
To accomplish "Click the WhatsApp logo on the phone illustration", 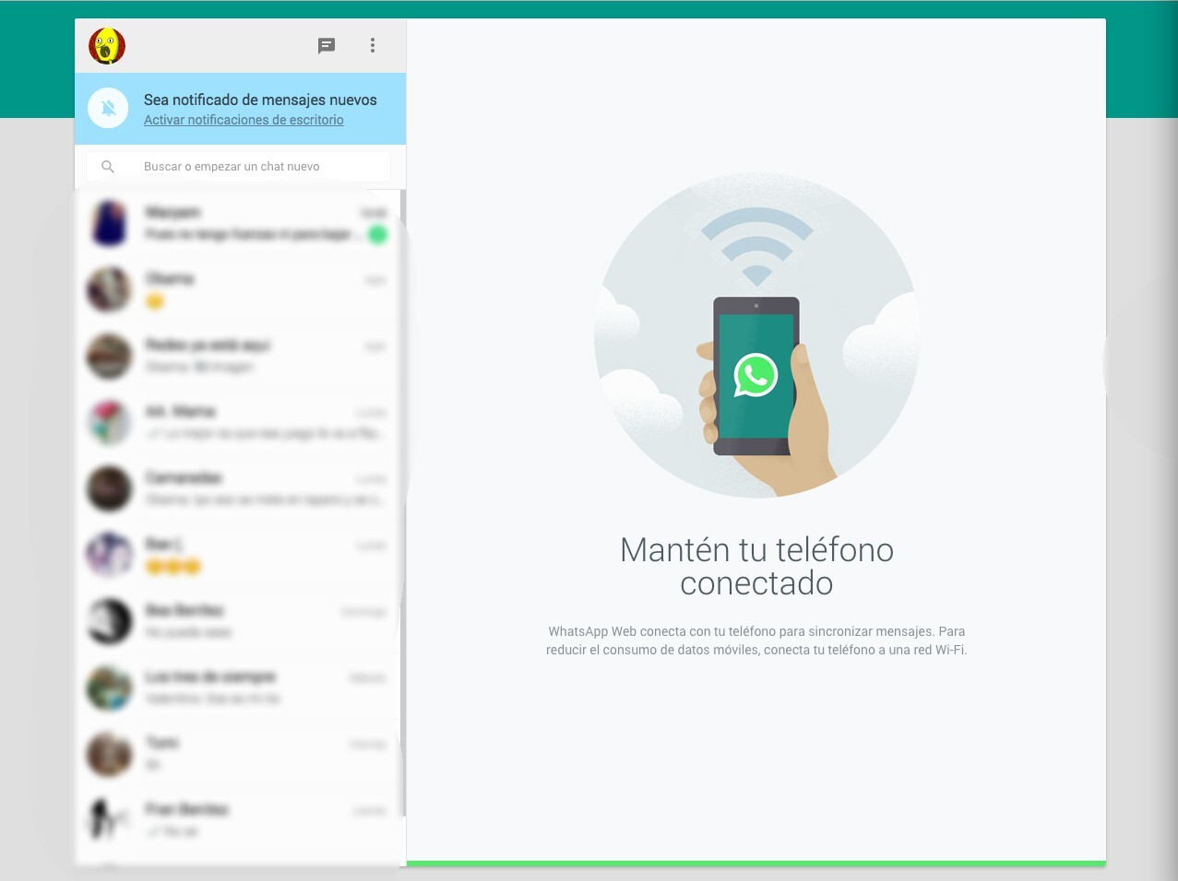I will (x=756, y=374).
